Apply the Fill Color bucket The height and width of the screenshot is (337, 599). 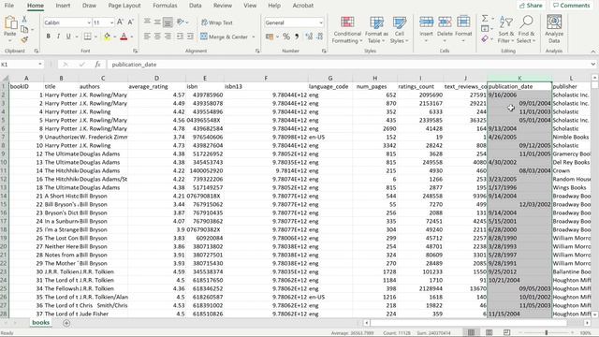tap(107, 37)
